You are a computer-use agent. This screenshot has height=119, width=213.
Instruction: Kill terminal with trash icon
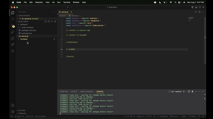[192, 92]
